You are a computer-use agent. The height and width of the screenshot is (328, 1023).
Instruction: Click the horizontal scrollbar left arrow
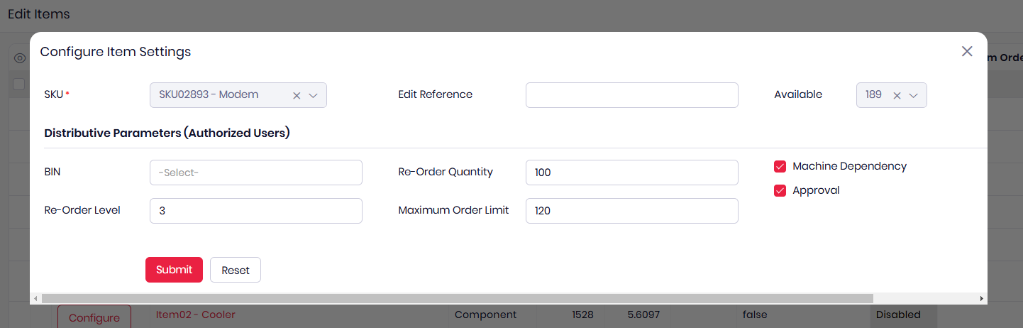click(35, 299)
